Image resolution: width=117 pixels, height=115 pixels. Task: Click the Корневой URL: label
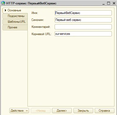pyautogui.click(x=41, y=34)
